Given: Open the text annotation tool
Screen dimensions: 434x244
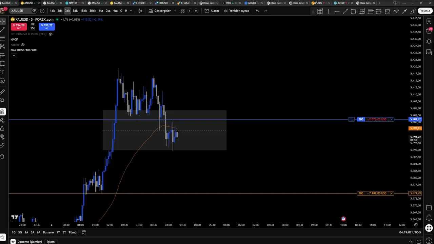Looking at the screenshot, I should [x=2, y=72].
